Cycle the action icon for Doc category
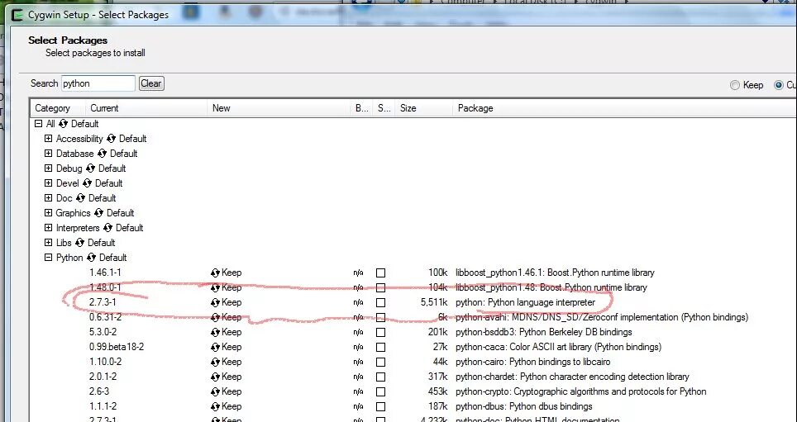This screenshot has width=797, height=422. point(80,198)
